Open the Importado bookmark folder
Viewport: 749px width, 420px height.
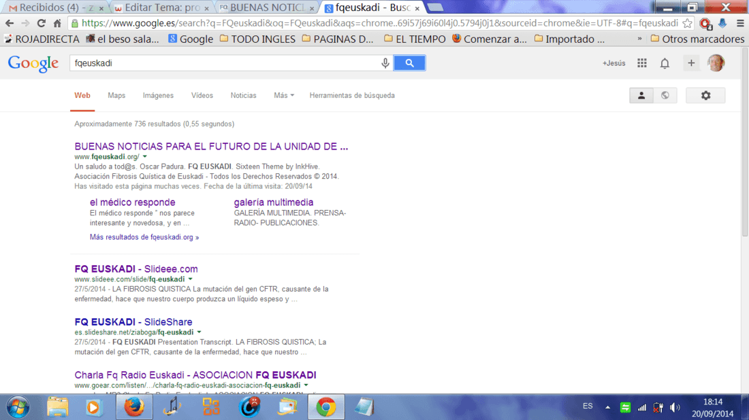569,39
